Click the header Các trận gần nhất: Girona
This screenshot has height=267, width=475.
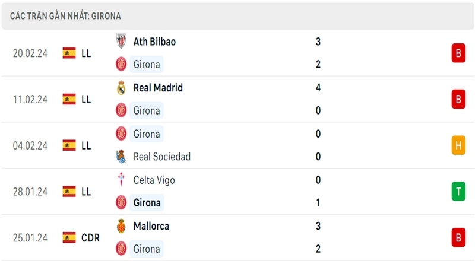(x=65, y=16)
